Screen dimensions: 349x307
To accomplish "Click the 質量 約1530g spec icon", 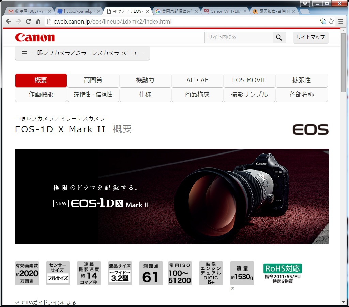I will click(242, 273).
